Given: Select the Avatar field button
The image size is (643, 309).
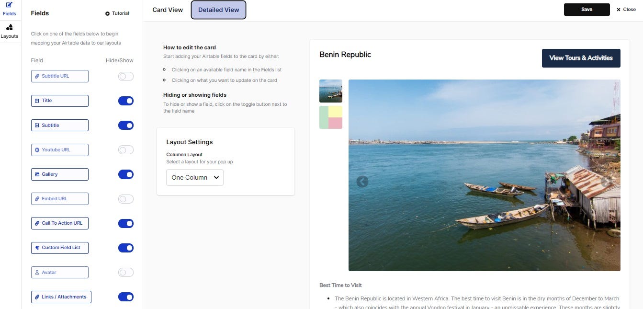Looking at the screenshot, I should click(60, 273).
